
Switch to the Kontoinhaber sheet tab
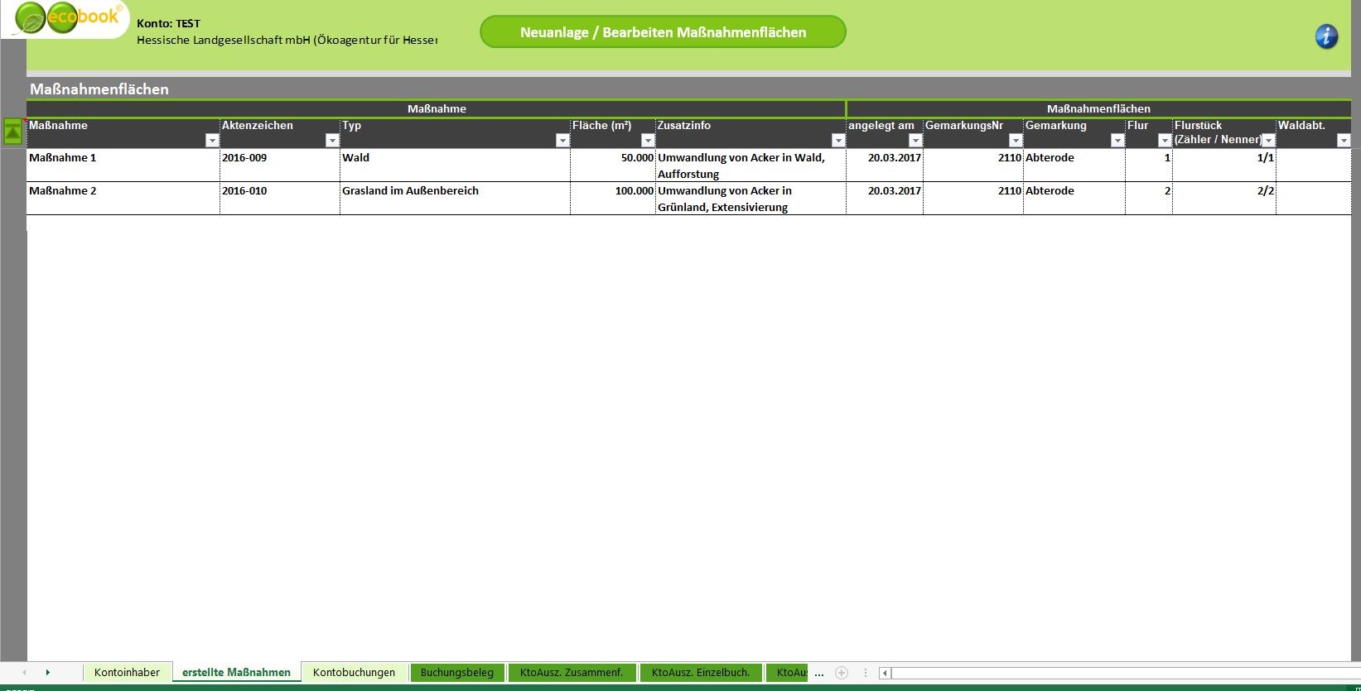pos(127,673)
